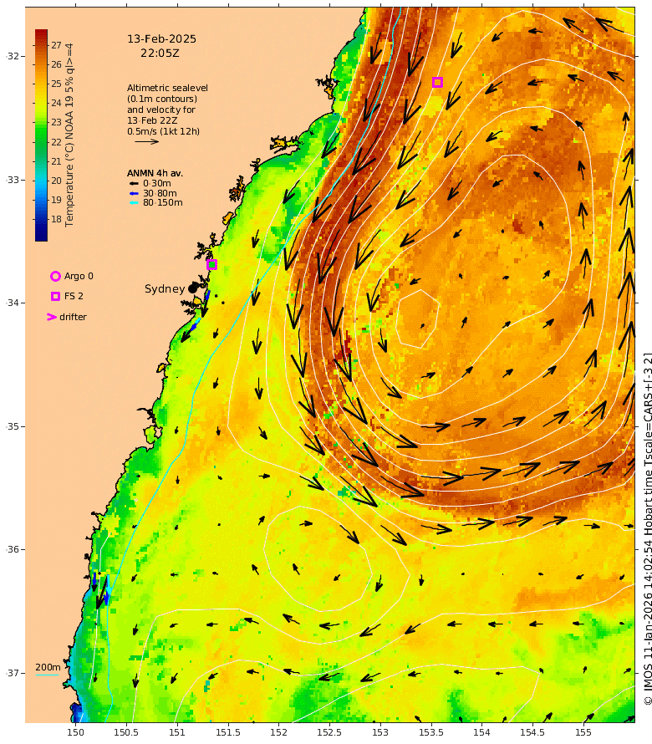
Task: Click the '30-80m' depth label
Action: click(160, 193)
